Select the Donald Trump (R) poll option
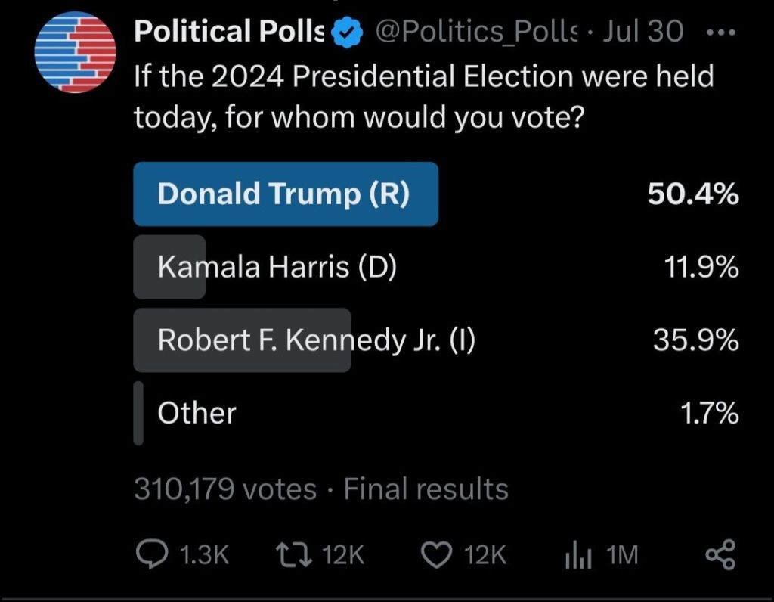774x602 pixels. 284,194
